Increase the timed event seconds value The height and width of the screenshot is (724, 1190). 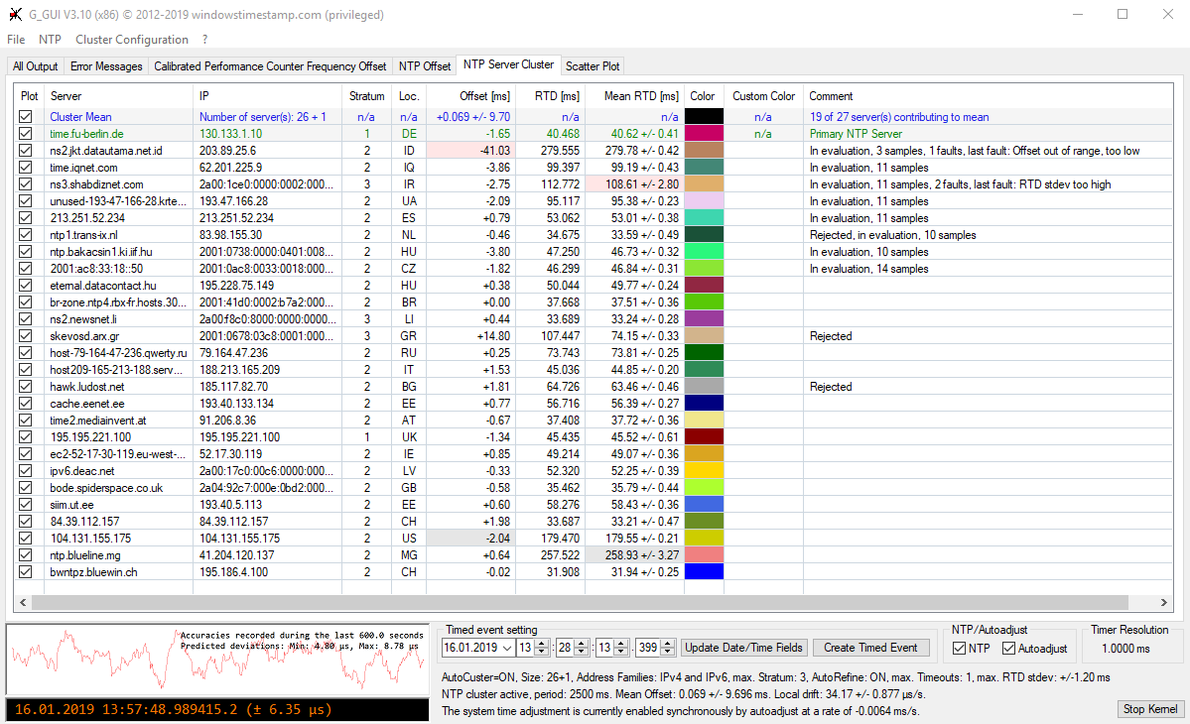point(620,645)
